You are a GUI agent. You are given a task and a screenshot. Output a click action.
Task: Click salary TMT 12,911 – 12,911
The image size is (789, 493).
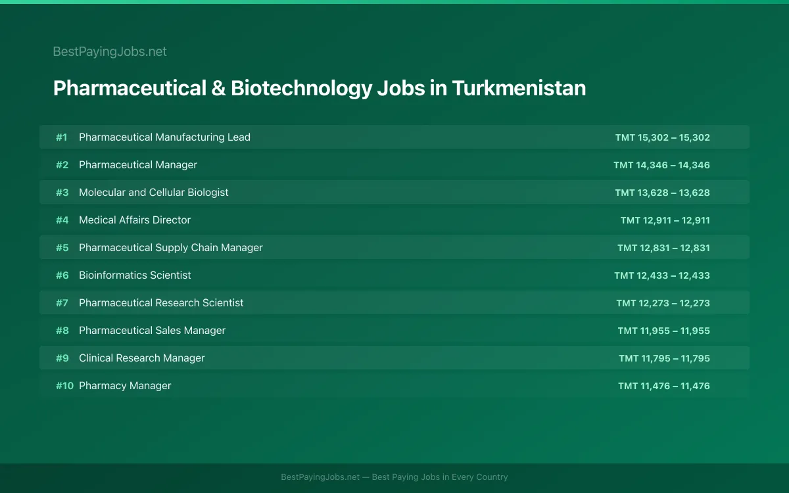[665, 220]
